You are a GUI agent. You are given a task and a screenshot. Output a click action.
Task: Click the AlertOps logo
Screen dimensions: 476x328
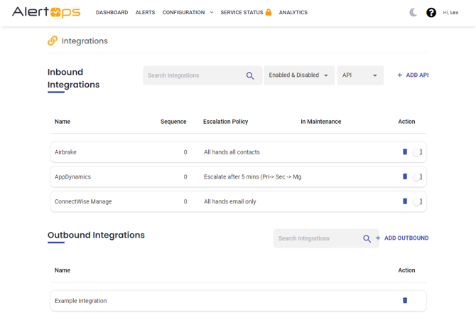(x=46, y=12)
